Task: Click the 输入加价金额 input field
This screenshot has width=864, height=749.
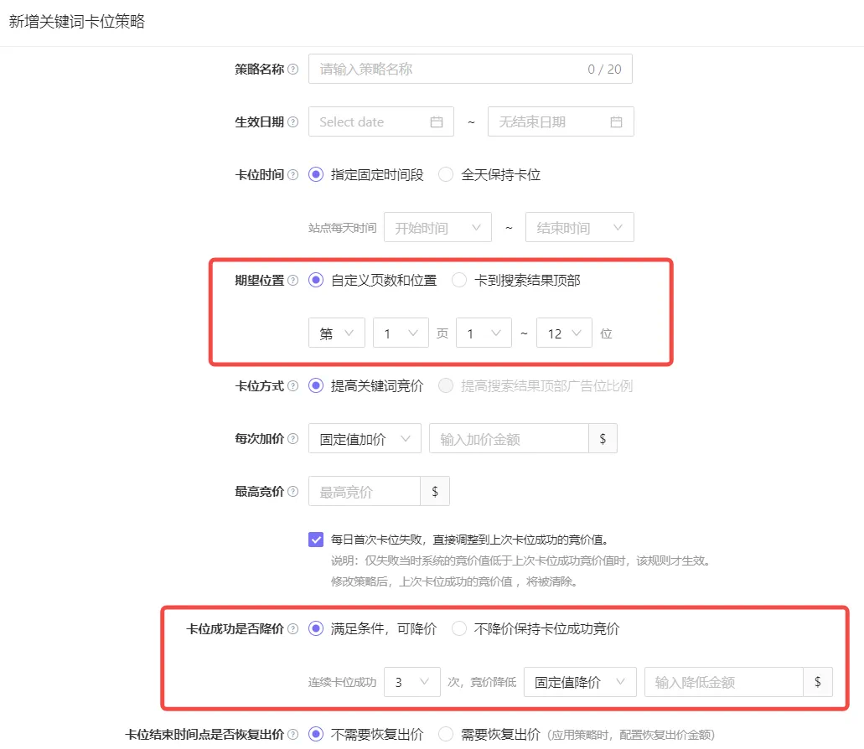Action: point(509,439)
